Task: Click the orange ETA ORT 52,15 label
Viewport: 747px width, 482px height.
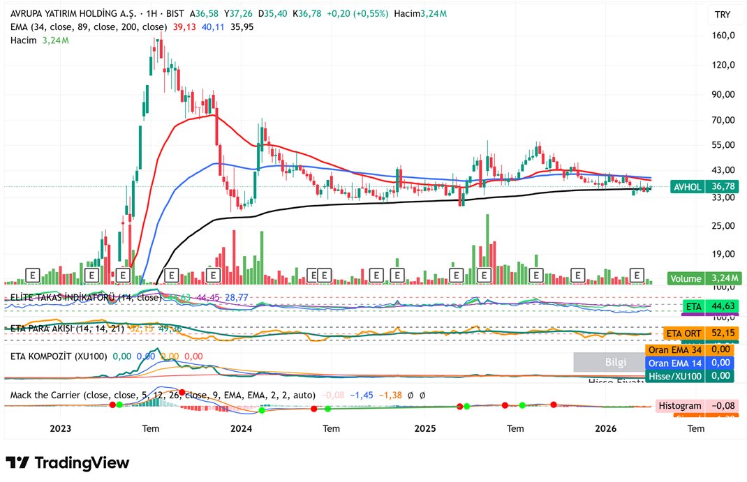Action: pyautogui.click(x=701, y=333)
